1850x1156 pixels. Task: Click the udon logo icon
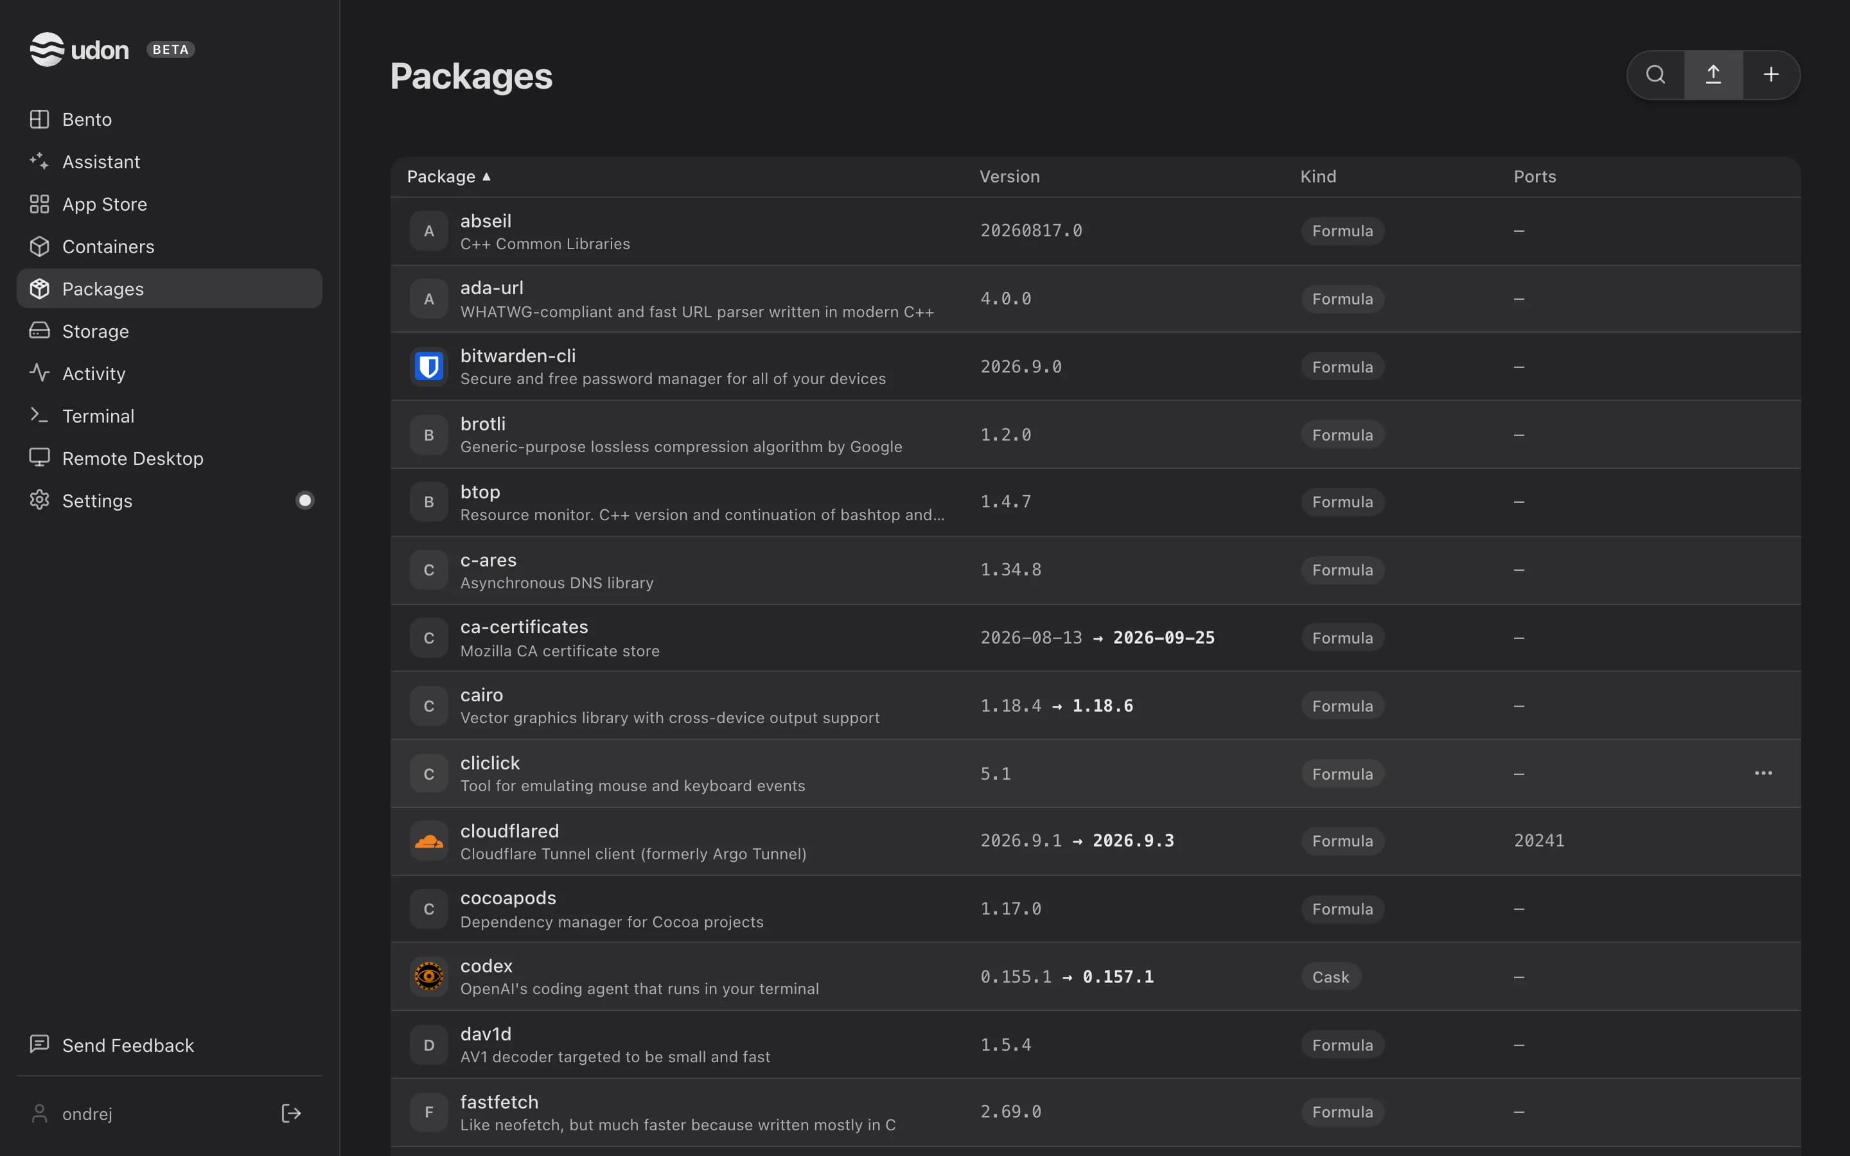[x=47, y=49]
